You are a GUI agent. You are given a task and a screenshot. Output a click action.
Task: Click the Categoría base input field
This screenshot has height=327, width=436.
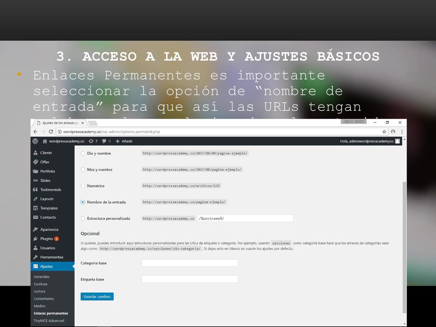click(x=189, y=263)
